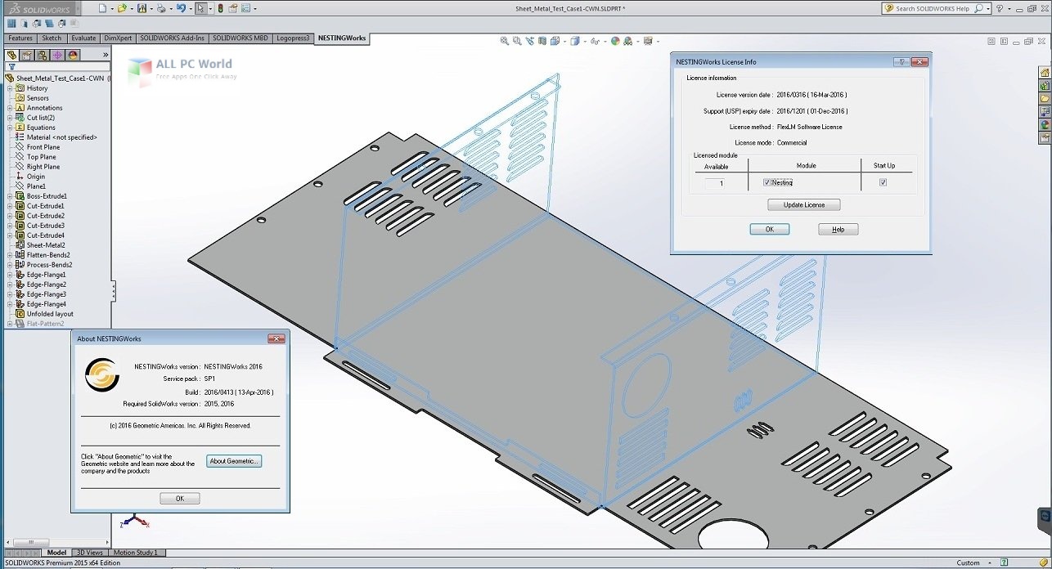This screenshot has height=569, width=1052.
Task: Switch to the SOLIDWORKS MBD tab
Action: [x=241, y=38]
